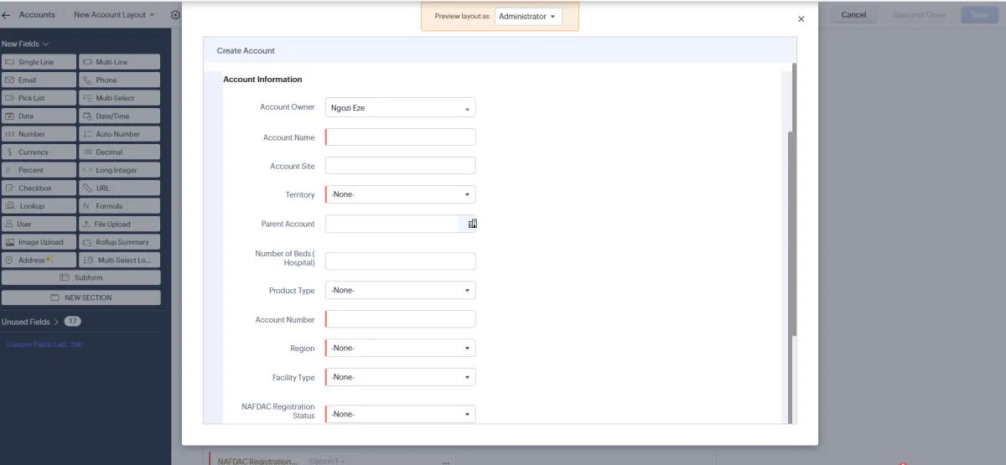
Task: Select the Subform field type
Action: (80, 278)
